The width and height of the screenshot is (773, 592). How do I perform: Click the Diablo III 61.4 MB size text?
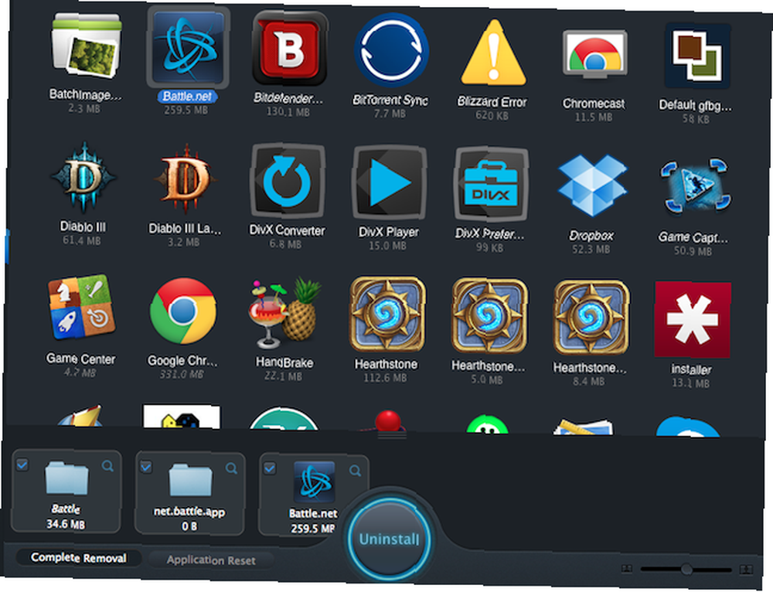tap(82, 240)
